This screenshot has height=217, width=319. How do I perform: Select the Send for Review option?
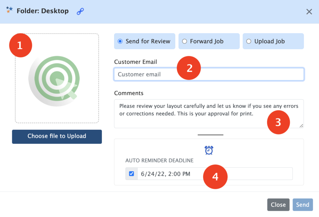tap(144, 41)
